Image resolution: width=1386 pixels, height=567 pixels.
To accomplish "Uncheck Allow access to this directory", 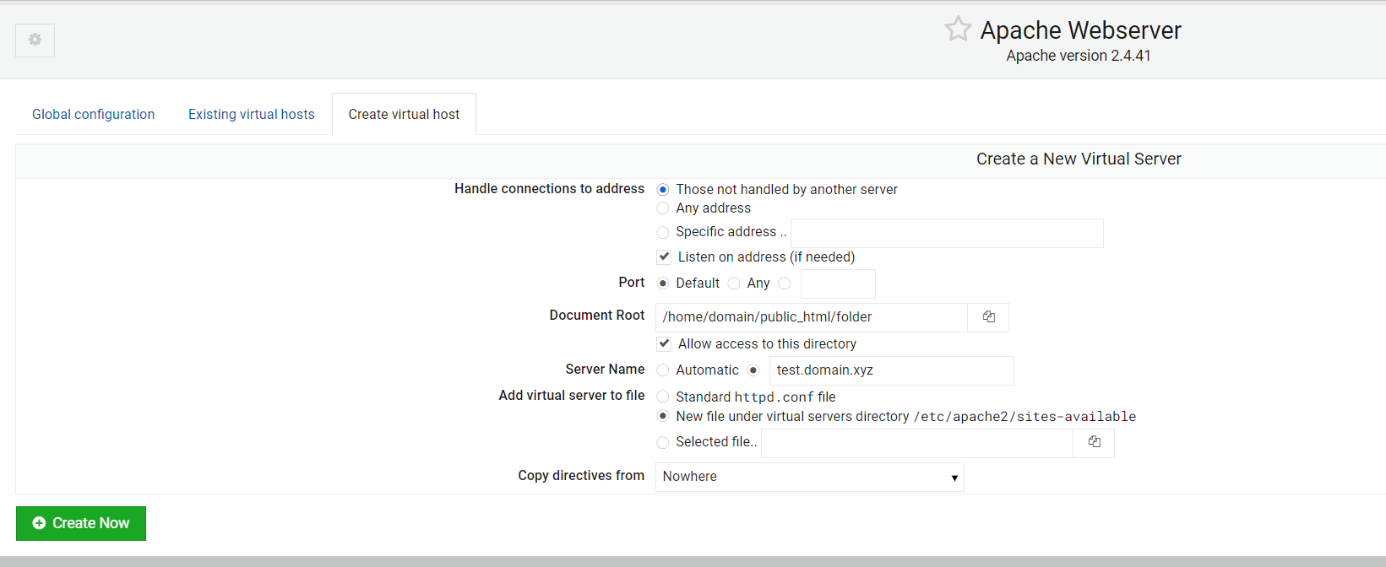I will (x=664, y=343).
